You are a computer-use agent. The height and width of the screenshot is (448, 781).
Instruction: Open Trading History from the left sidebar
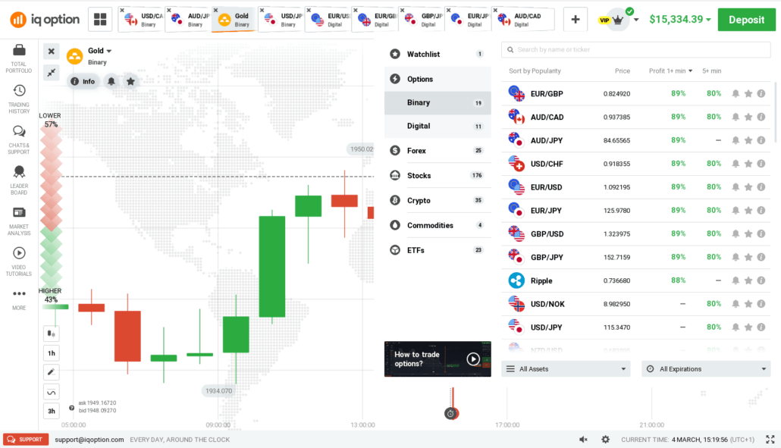click(x=17, y=95)
